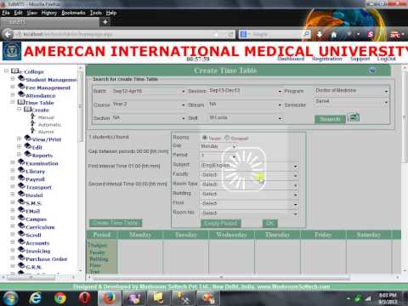Open the Batch dropdown
This screenshot has width=408, height=306.
point(149,91)
